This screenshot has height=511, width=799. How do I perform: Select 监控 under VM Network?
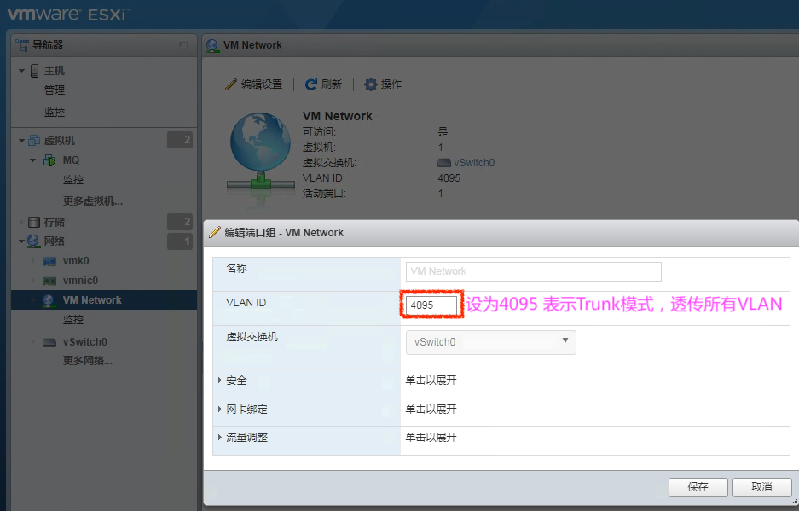73,320
